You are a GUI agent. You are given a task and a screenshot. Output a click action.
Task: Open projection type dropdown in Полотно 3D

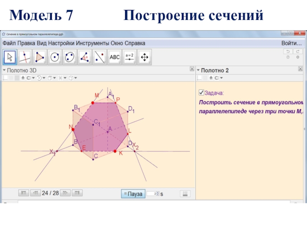pos(73,78)
